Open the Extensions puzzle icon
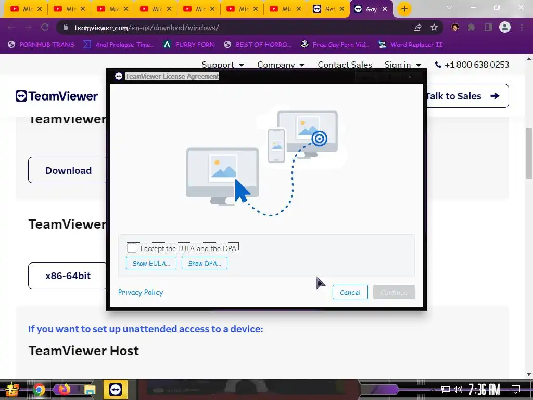Screen dimensions: 533x400 coord(472,27)
